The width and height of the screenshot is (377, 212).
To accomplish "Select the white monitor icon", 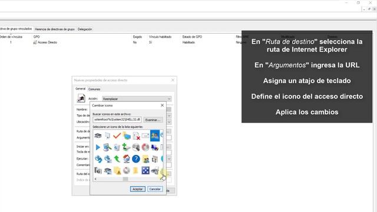I will tap(107, 136).
